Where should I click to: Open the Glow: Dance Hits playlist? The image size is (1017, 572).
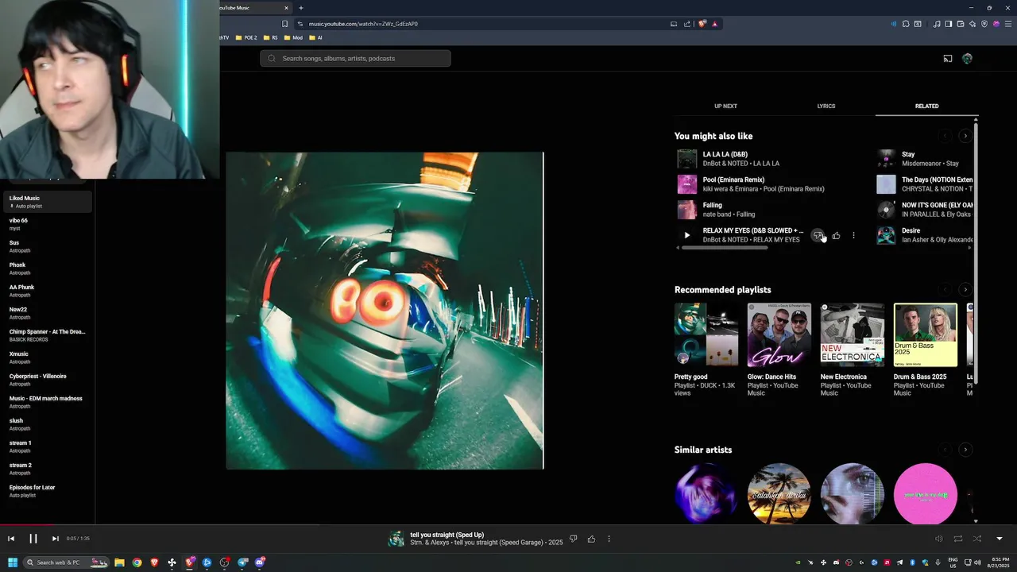pos(779,334)
